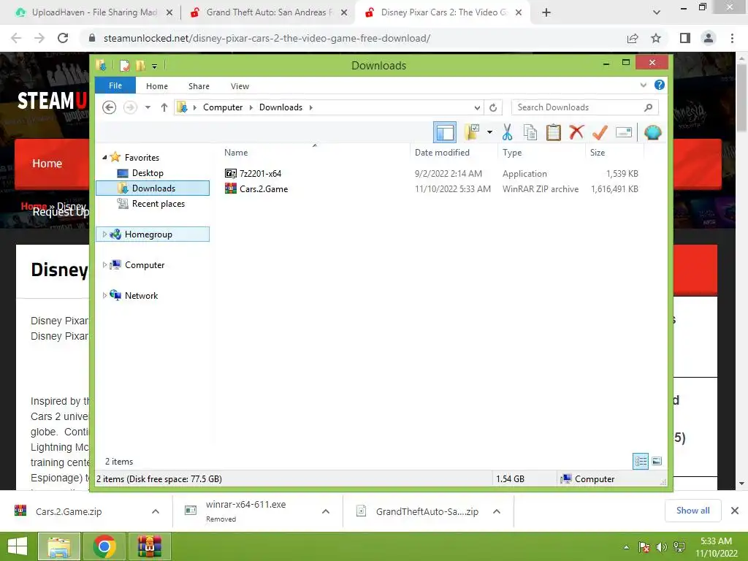This screenshot has height=561, width=748.
Task: Switch to Large icons view icon
Action: tap(657, 461)
